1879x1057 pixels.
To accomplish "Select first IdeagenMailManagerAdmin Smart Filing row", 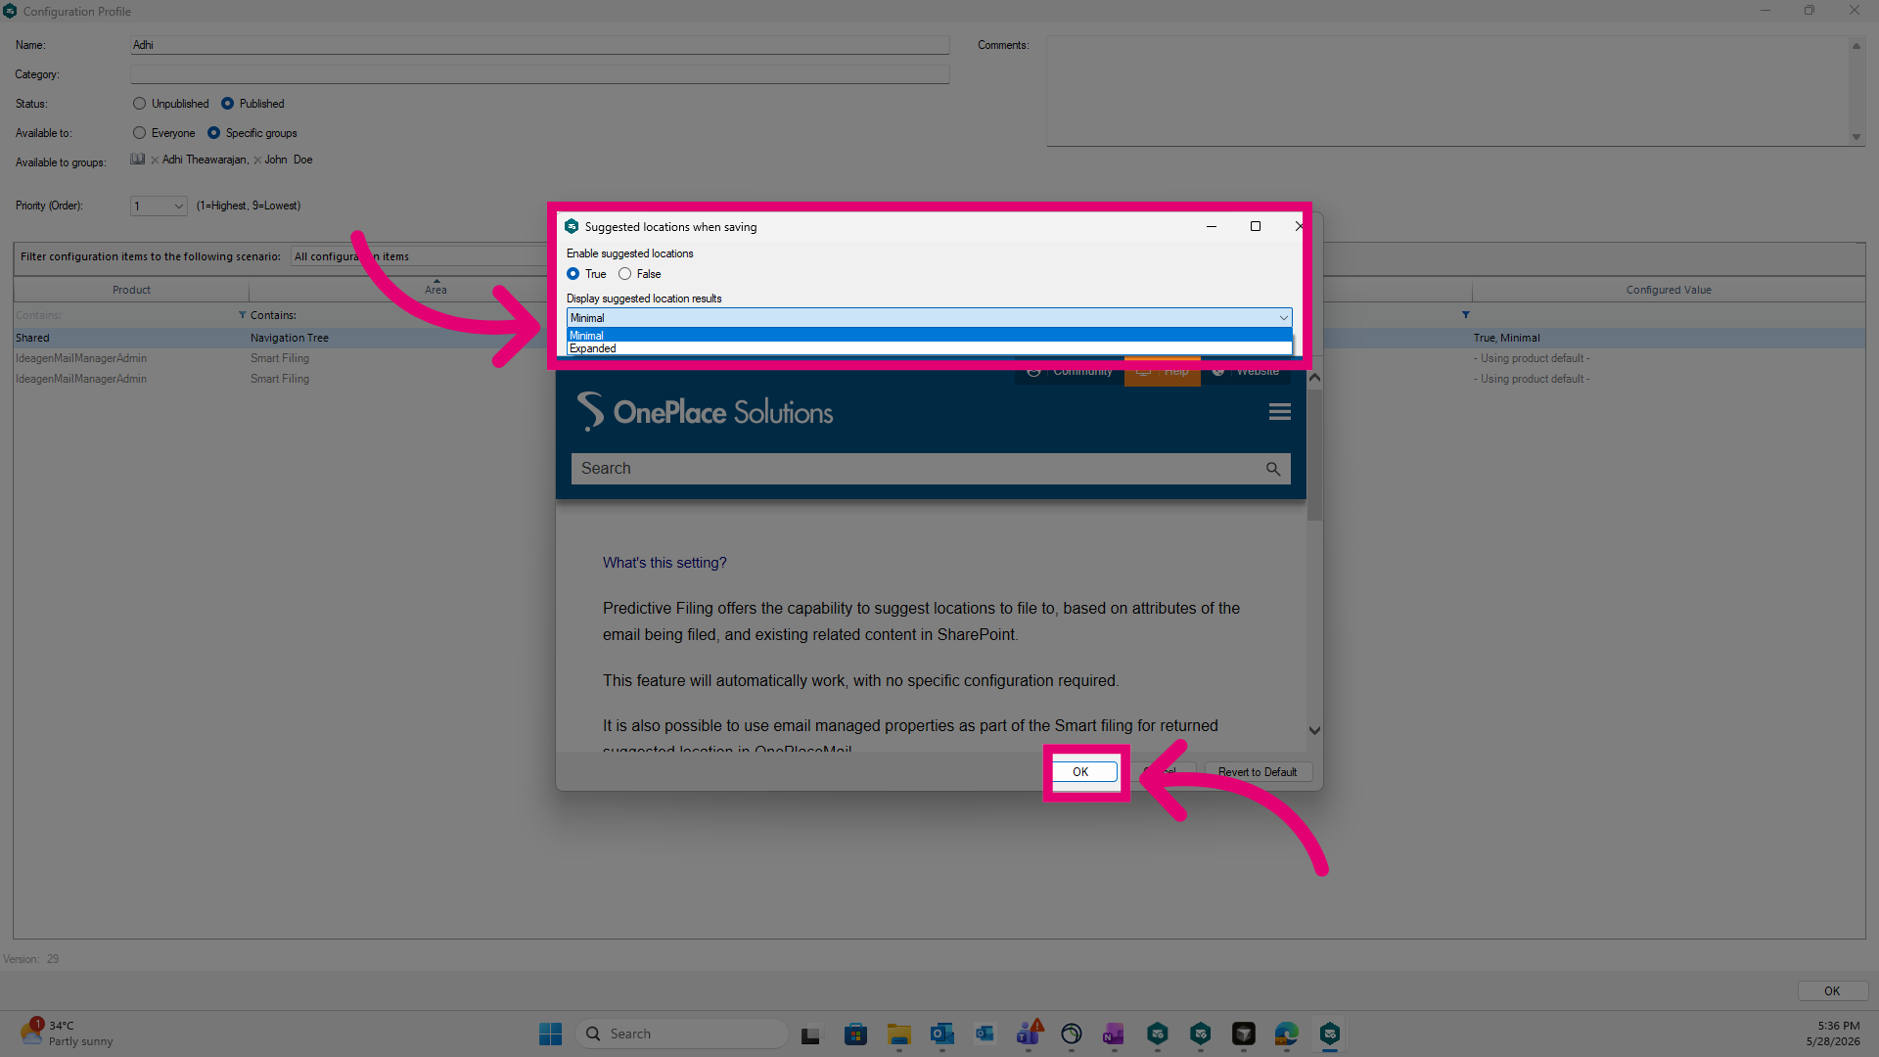I will point(279,358).
